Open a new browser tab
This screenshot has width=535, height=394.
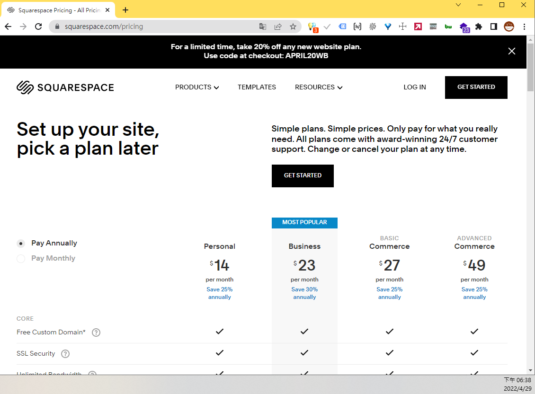point(125,10)
